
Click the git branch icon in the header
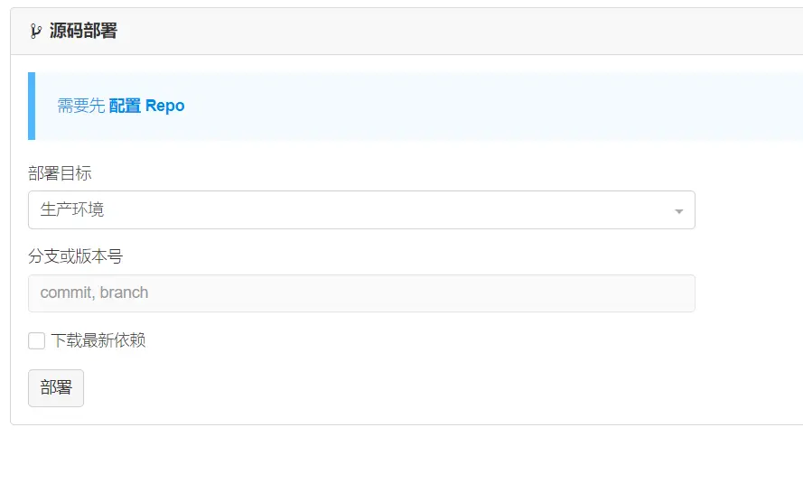click(x=35, y=32)
